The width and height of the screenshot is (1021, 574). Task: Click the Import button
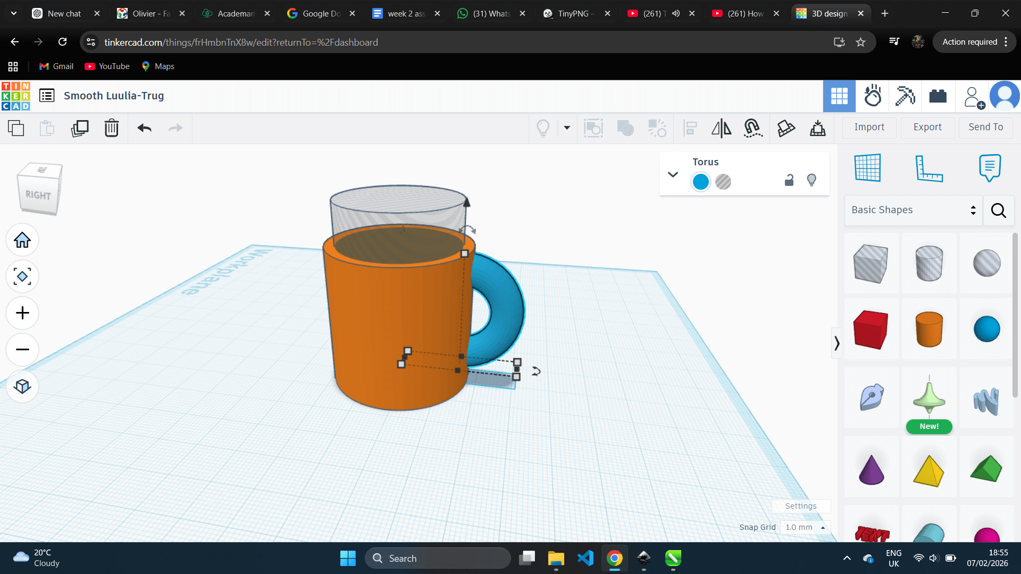(869, 127)
